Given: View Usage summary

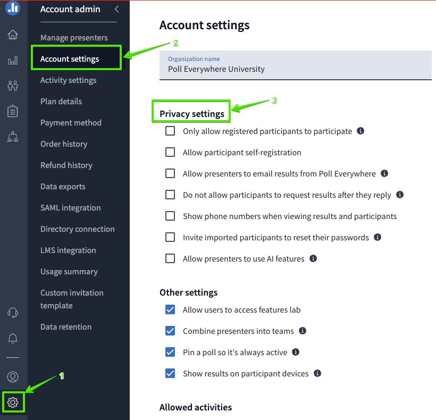Looking at the screenshot, I should pyautogui.click(x=69, y=272).
